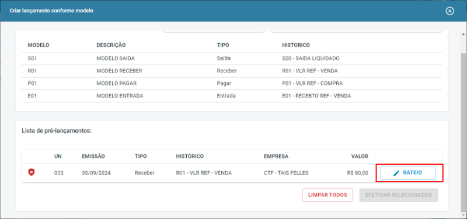
Task: Click the LIMPAR TODOS button
Action: tap(327, 195)
